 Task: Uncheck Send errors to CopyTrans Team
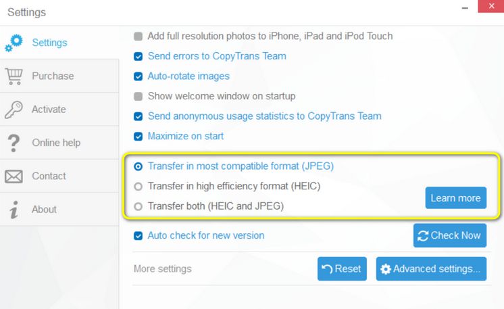138,56
